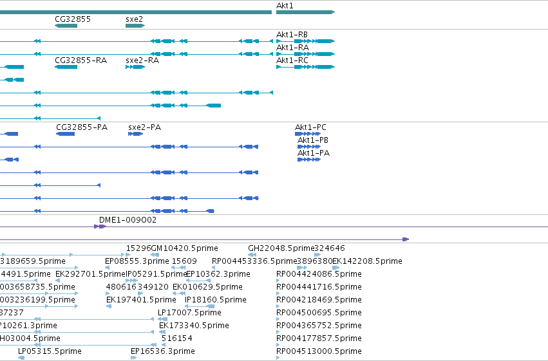Click the sxe2-RA transcript feature
The image size is (548, 361).
tap(135, 67)
